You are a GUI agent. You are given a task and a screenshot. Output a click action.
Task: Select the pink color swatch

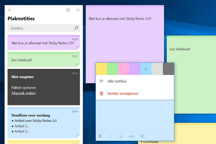[124, 69]
